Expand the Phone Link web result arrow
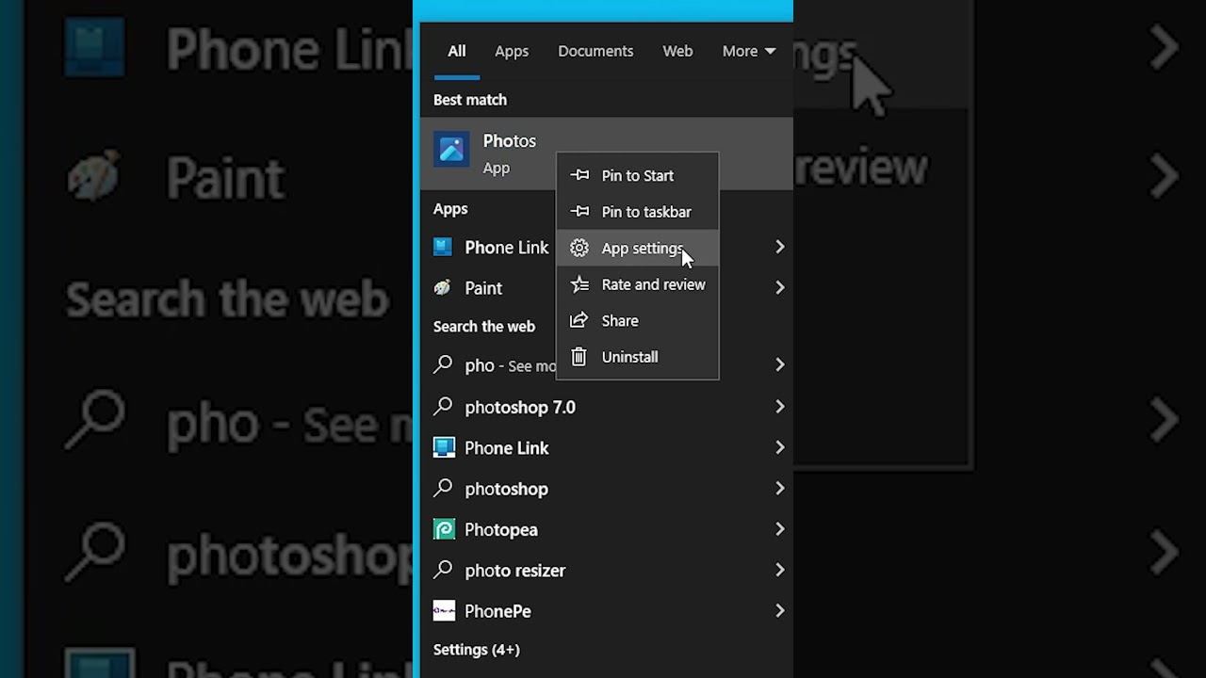The height and width of the screenshot is (678, 1206). (x=779, y=447)
